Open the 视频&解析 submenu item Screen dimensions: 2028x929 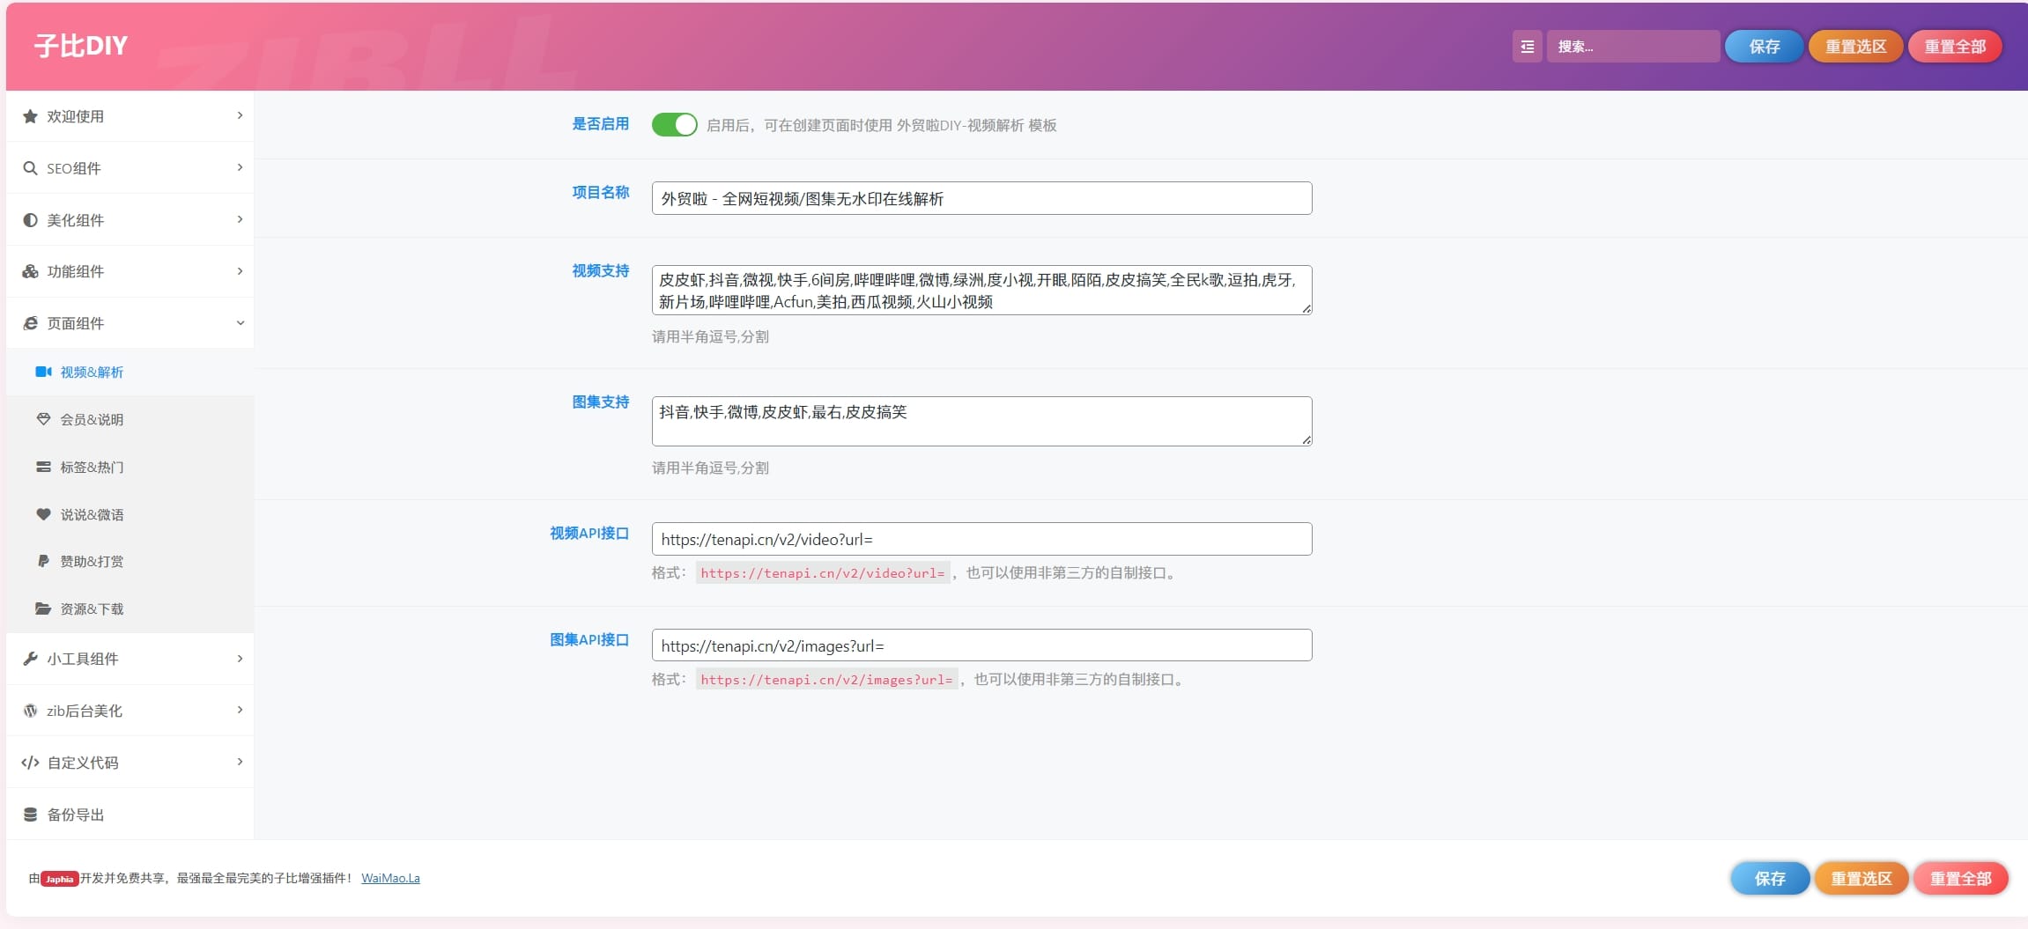click(x=130, y=372)
